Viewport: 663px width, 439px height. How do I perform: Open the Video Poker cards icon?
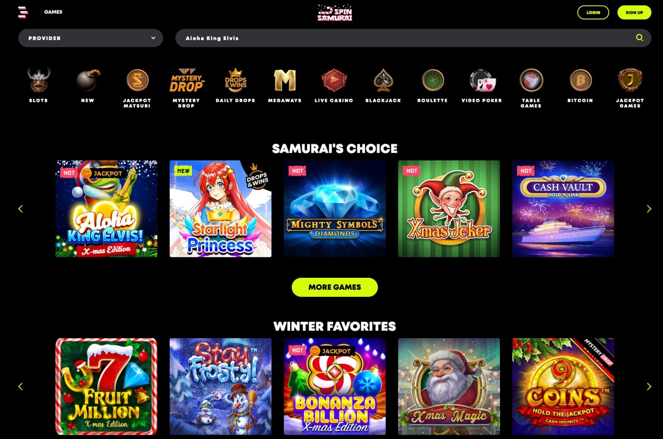pyautogui.click(x=482, y=80)
